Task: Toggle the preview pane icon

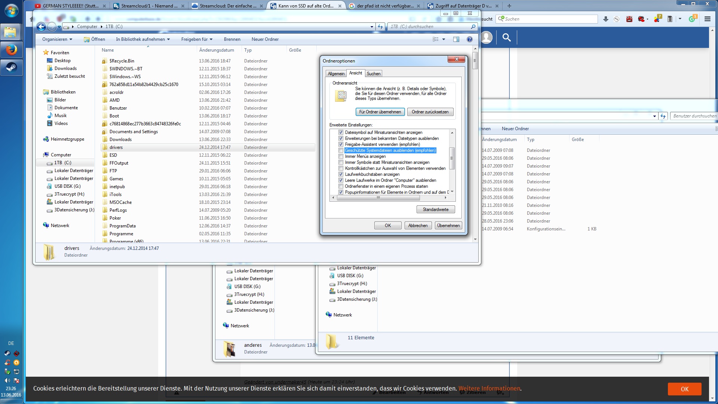Action: 456,39
